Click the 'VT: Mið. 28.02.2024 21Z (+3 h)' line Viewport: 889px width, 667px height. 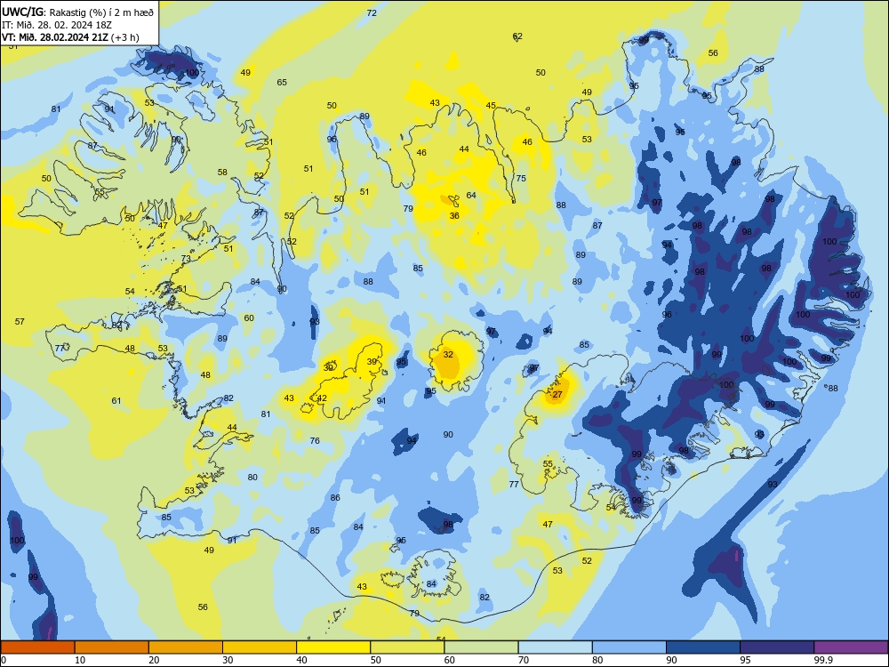(70, 37)
